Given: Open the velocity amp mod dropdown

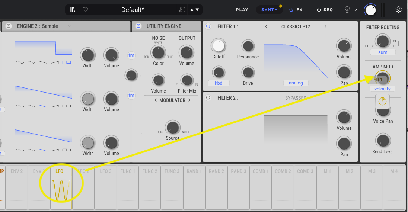Looking at the screenshot, I should (382, 89).
